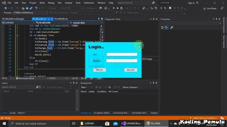Open the Windows Start menu

tap(4, 123)
